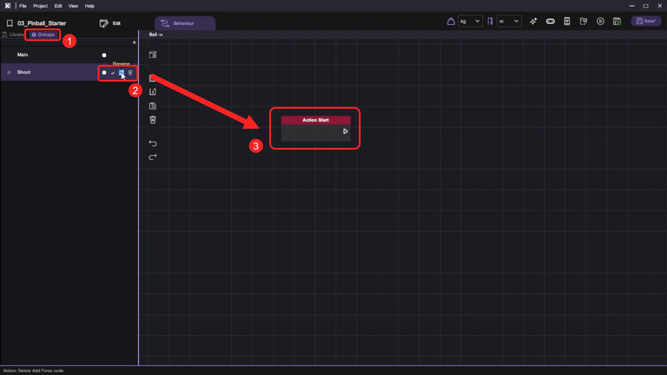Click the delete node trash icon

point(153,120)
